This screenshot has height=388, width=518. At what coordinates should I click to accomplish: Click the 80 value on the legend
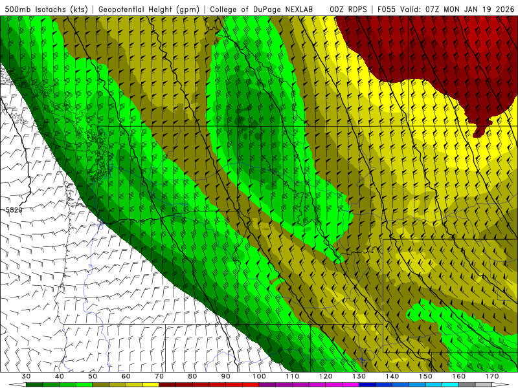[x=192, y=376]
